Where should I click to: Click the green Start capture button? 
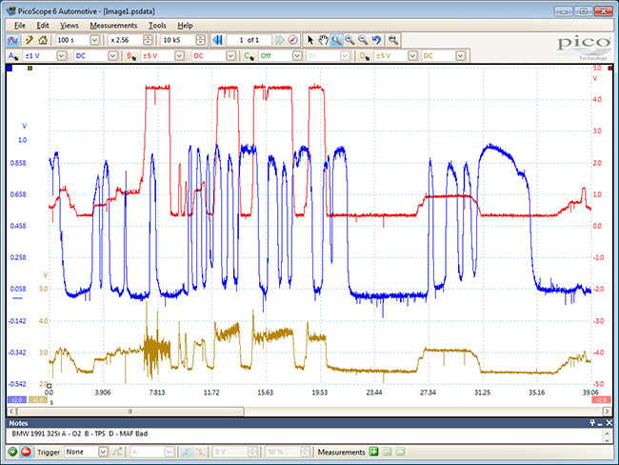[x=12, y=452]
